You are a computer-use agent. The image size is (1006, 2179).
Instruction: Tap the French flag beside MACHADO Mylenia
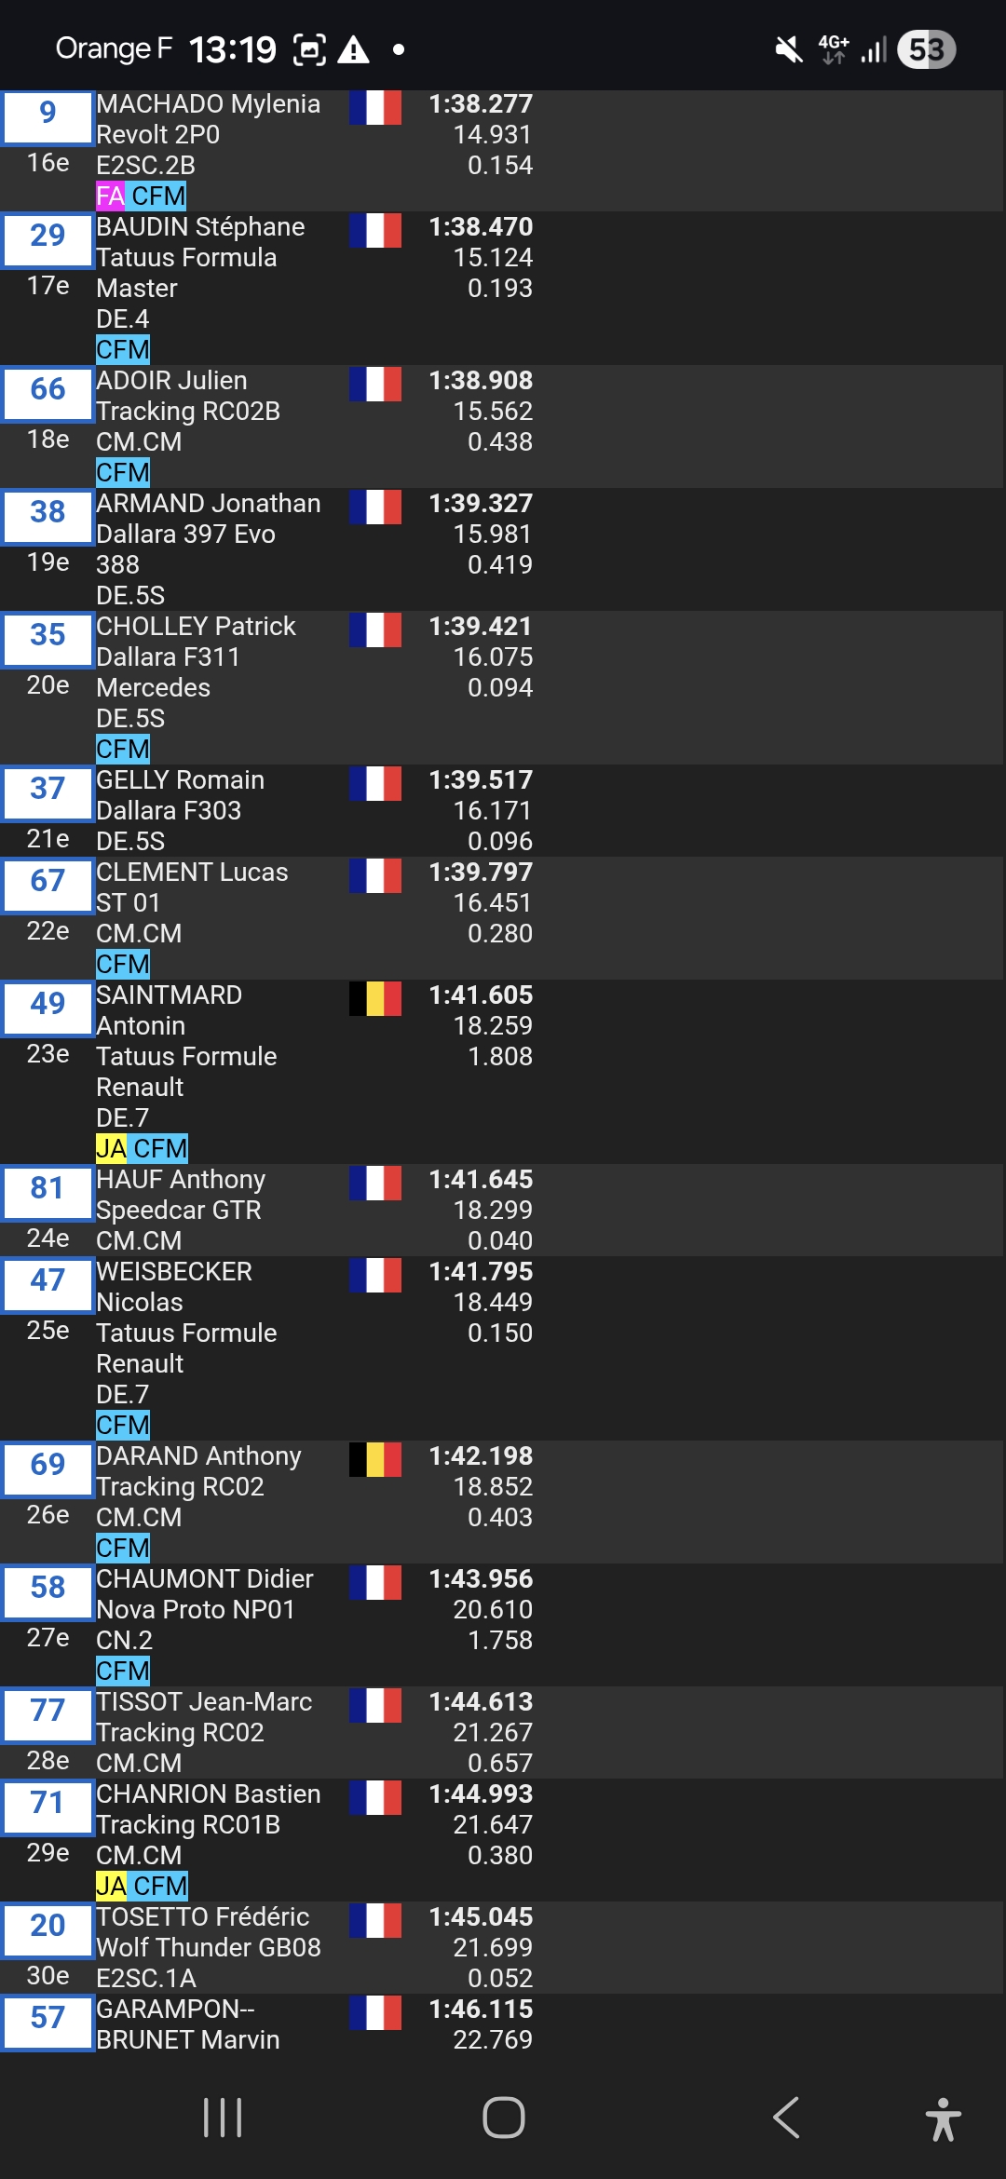375,108
